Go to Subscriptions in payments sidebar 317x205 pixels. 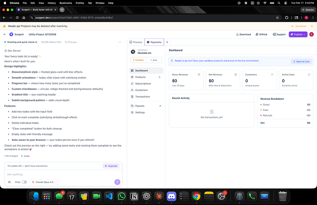[146, 83]
